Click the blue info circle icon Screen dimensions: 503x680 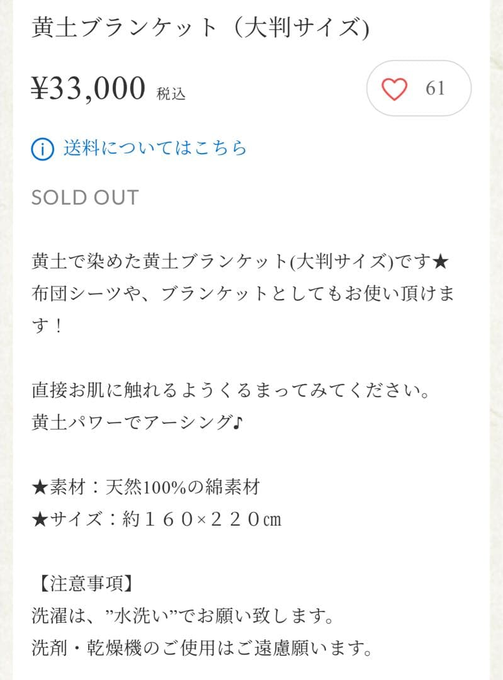(42, 149)
